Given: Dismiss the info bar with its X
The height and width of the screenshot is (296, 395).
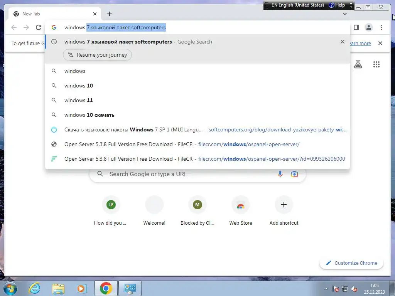Looking at the screenshot, I should [380, 43].
